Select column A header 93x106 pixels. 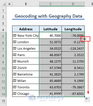click(x=9, y=4)
